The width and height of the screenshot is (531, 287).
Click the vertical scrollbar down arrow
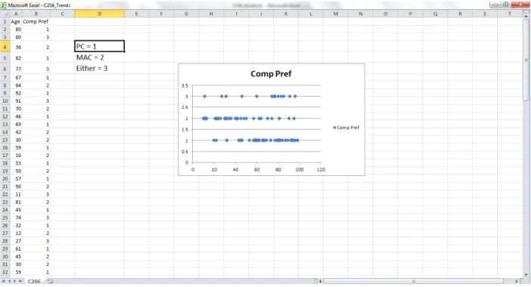(x=526, y=275)
